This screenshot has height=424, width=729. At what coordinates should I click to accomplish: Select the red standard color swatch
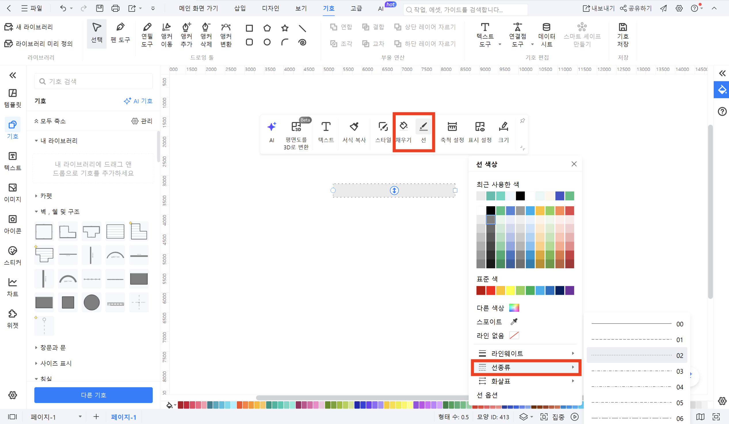491,290
